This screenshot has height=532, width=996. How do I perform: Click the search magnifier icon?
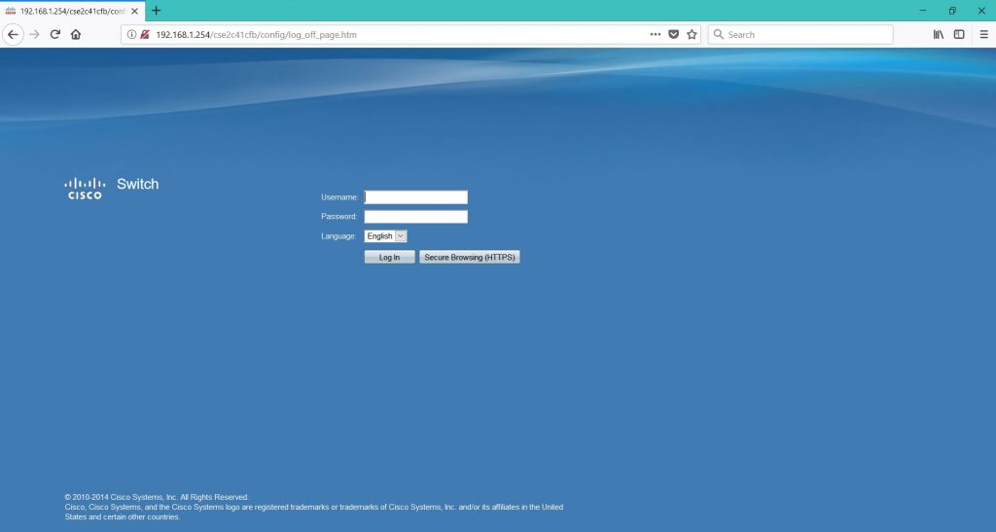pos(719,34)
